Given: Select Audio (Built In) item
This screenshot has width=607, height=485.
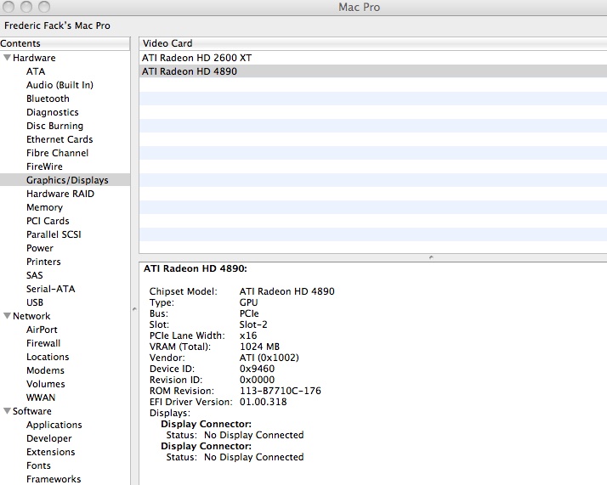Looking at the screenshot, I should click(x=60, y=85).
